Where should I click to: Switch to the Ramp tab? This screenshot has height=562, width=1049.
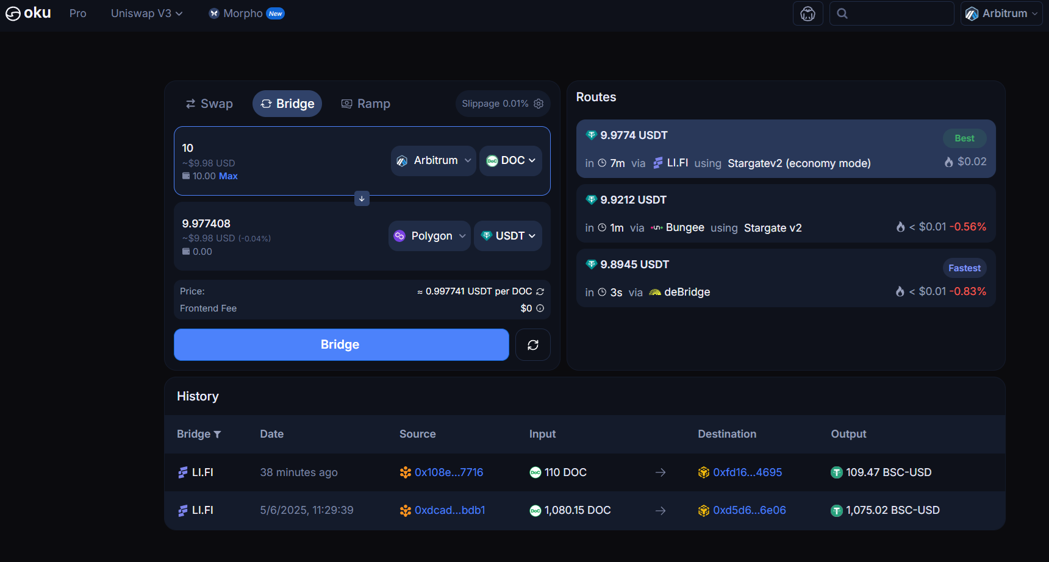(365, 104)
